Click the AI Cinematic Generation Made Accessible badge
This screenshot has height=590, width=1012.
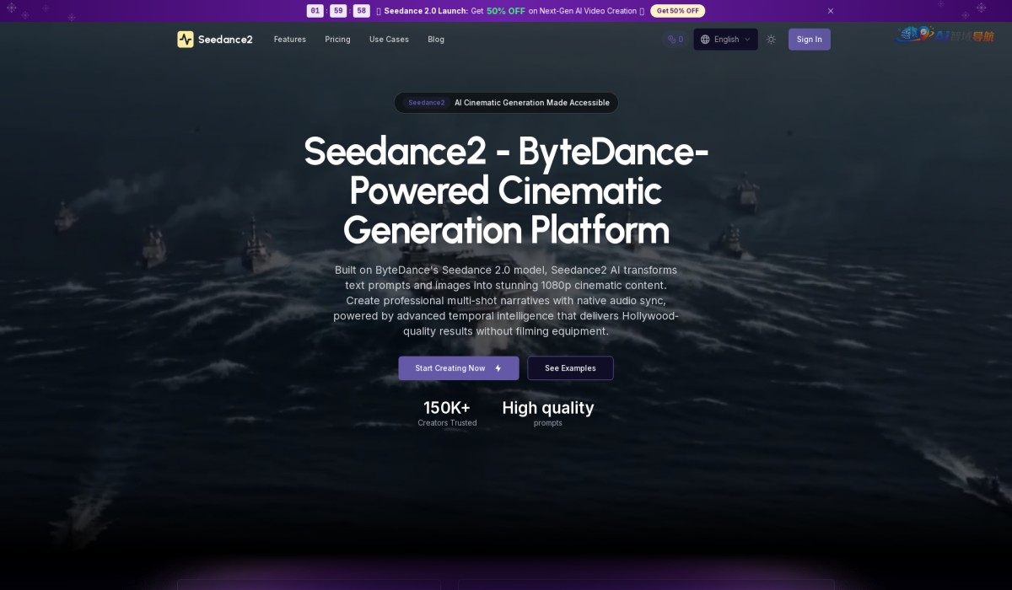pos(505,102)
